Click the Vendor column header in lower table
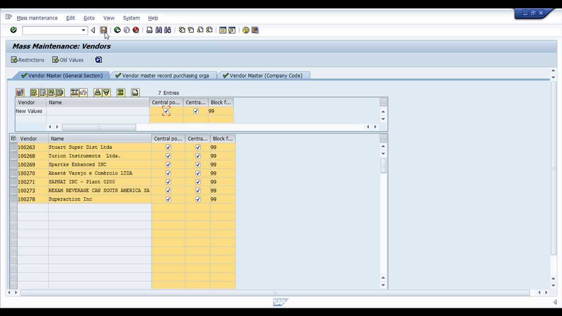The width and height of the screenshot is (562, 316). click(x=33, y=139)
